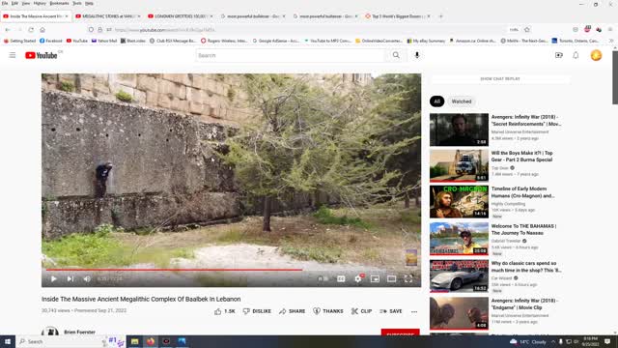Go back with browser back arrow
Viewport: 618px width, 348px height.
[x=8, y=30]
